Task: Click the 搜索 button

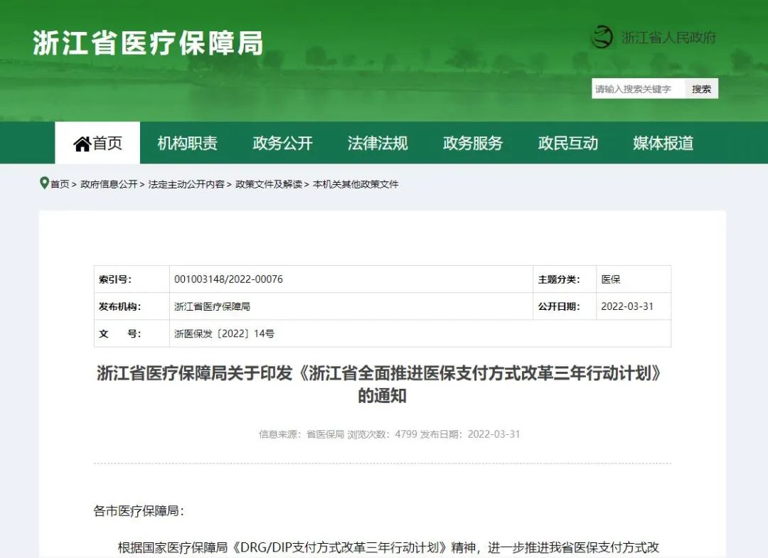Action: coord(701,89)
